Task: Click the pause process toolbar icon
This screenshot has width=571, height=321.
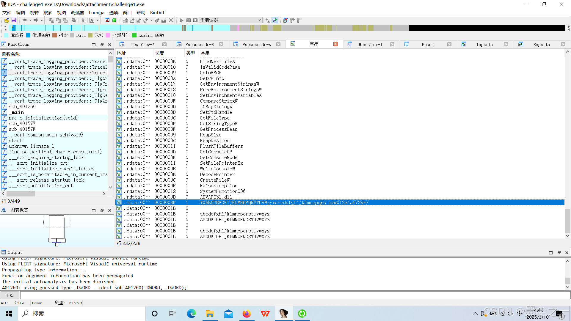Action: pos(189,20)
